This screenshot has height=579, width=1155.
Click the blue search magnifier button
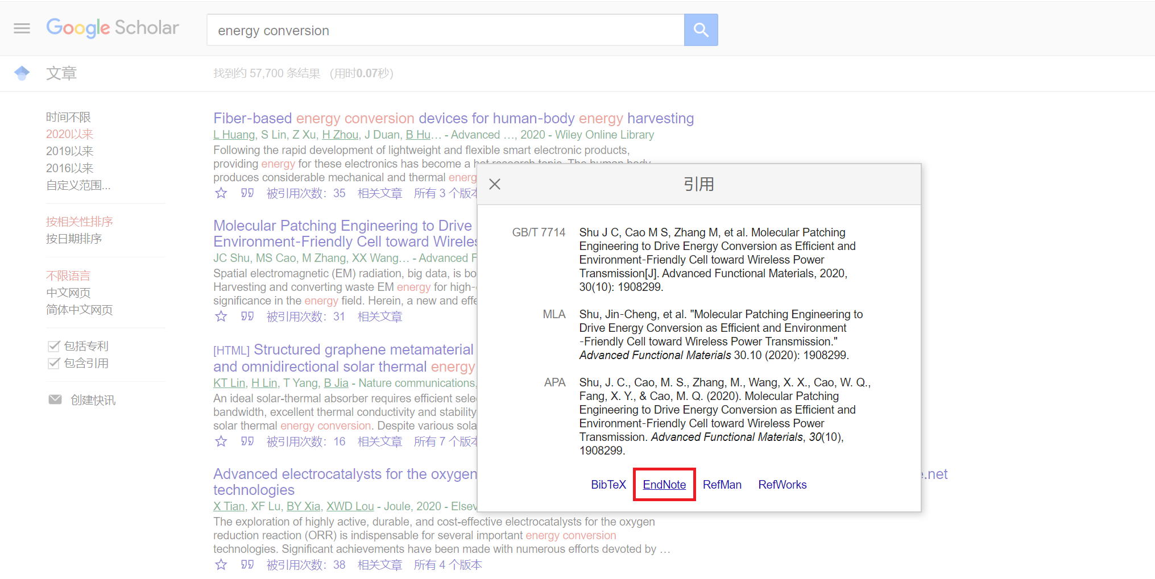[x=701, y=30]
